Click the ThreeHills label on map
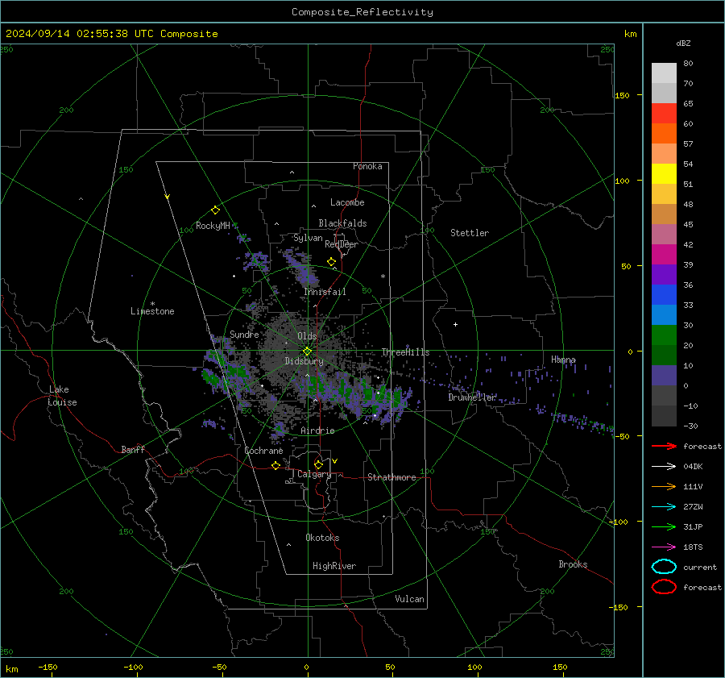 (x=405, y=352)
